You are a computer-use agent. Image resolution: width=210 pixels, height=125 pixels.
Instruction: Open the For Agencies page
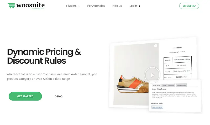pyautogui.click(x=96, y=6)
